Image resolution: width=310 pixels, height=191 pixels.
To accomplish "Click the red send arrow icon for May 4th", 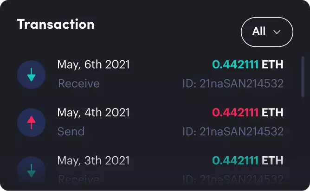I will [31, 122].
